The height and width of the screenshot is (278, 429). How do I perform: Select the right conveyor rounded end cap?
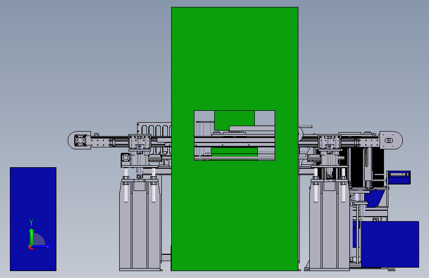click(x=391, y=140)
